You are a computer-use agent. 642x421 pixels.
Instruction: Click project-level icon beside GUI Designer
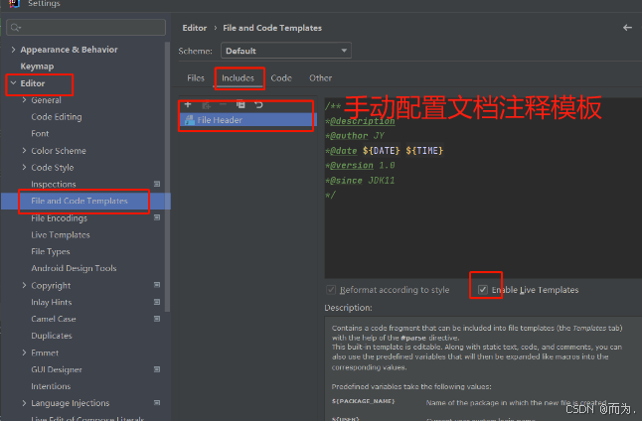157,369
